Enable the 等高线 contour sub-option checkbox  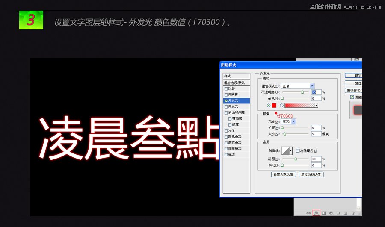pyautogui.click(x=230, y=118)
